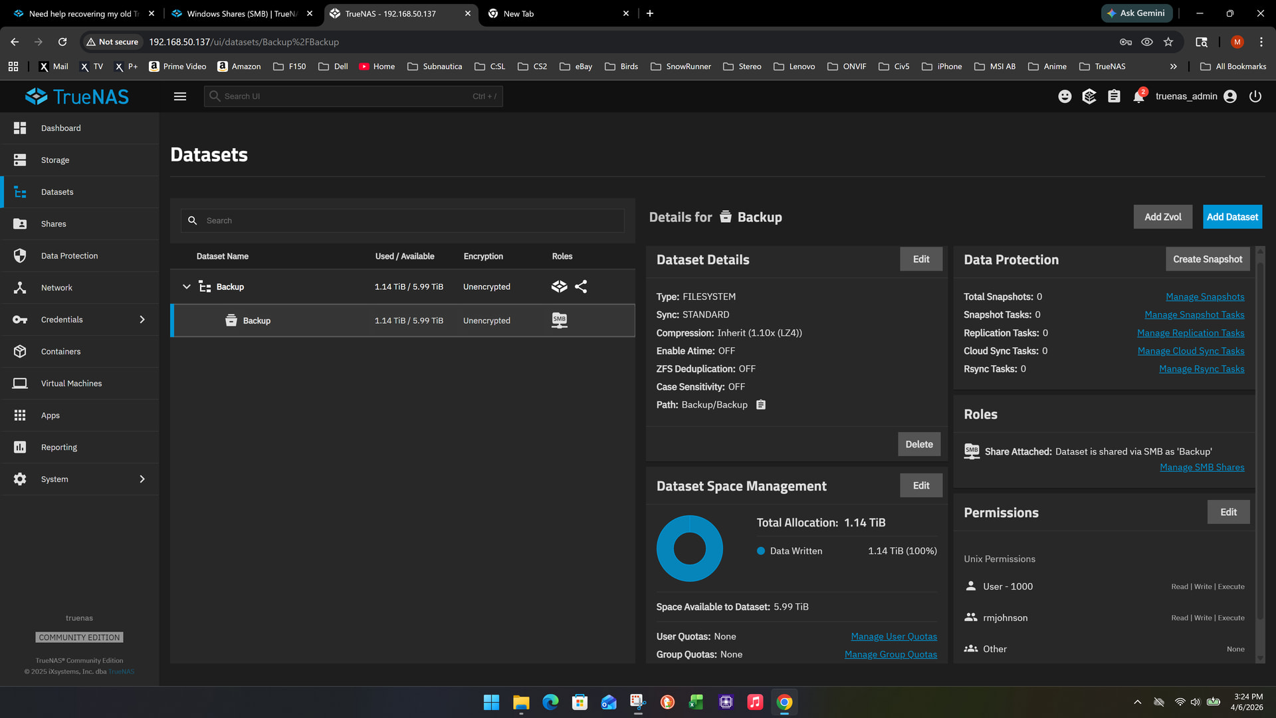This screenshot has height=718, width=1276.
Task: Select the child Backup dataset row
Action: point(403,320)
